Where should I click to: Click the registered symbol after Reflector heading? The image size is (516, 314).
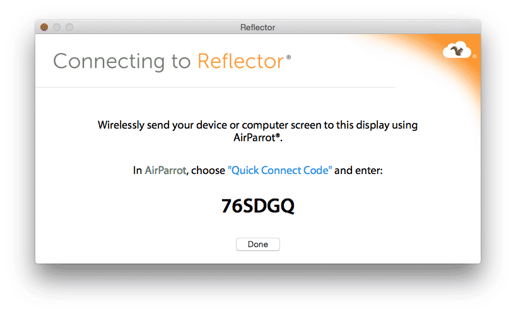[x=289, y=57]
